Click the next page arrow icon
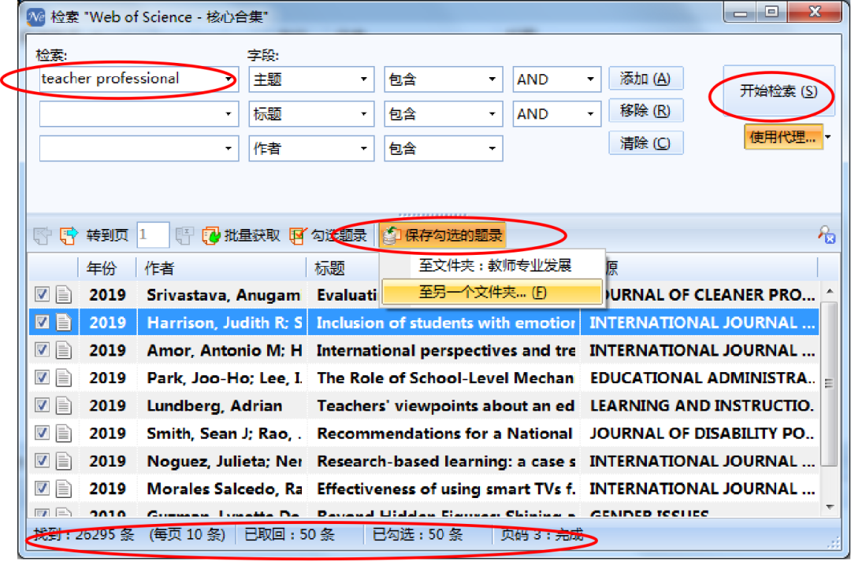Viewport: 851px width, 561px height. click(69, 235)
